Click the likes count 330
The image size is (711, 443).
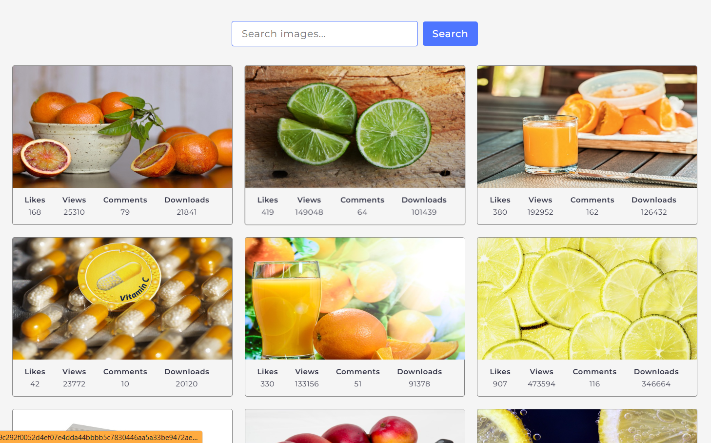(268, 384)
